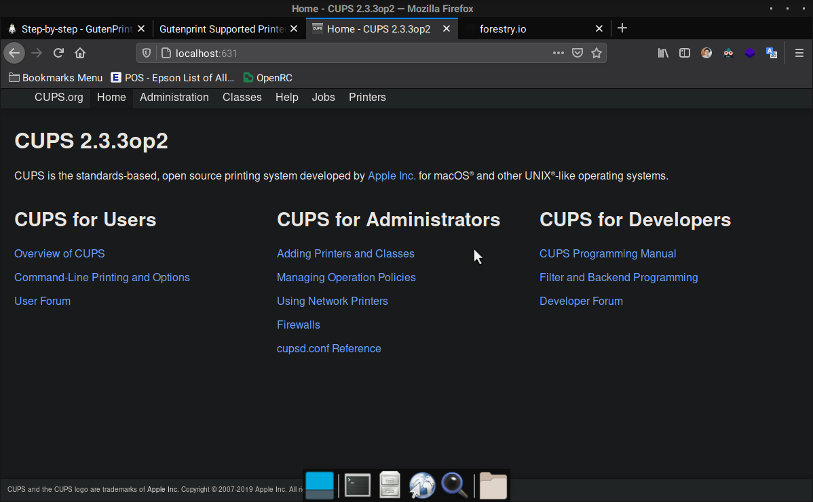Visit the User Forum link
This screenshot has height=502, width=813.
pos(43,301)
